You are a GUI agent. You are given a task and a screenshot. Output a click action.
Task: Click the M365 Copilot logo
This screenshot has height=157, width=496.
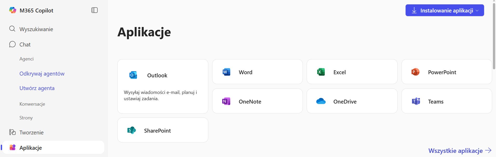(x=13, y=10)
